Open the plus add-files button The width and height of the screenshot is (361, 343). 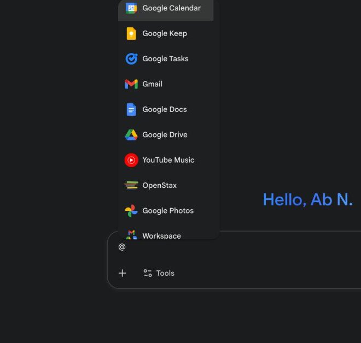123,273
